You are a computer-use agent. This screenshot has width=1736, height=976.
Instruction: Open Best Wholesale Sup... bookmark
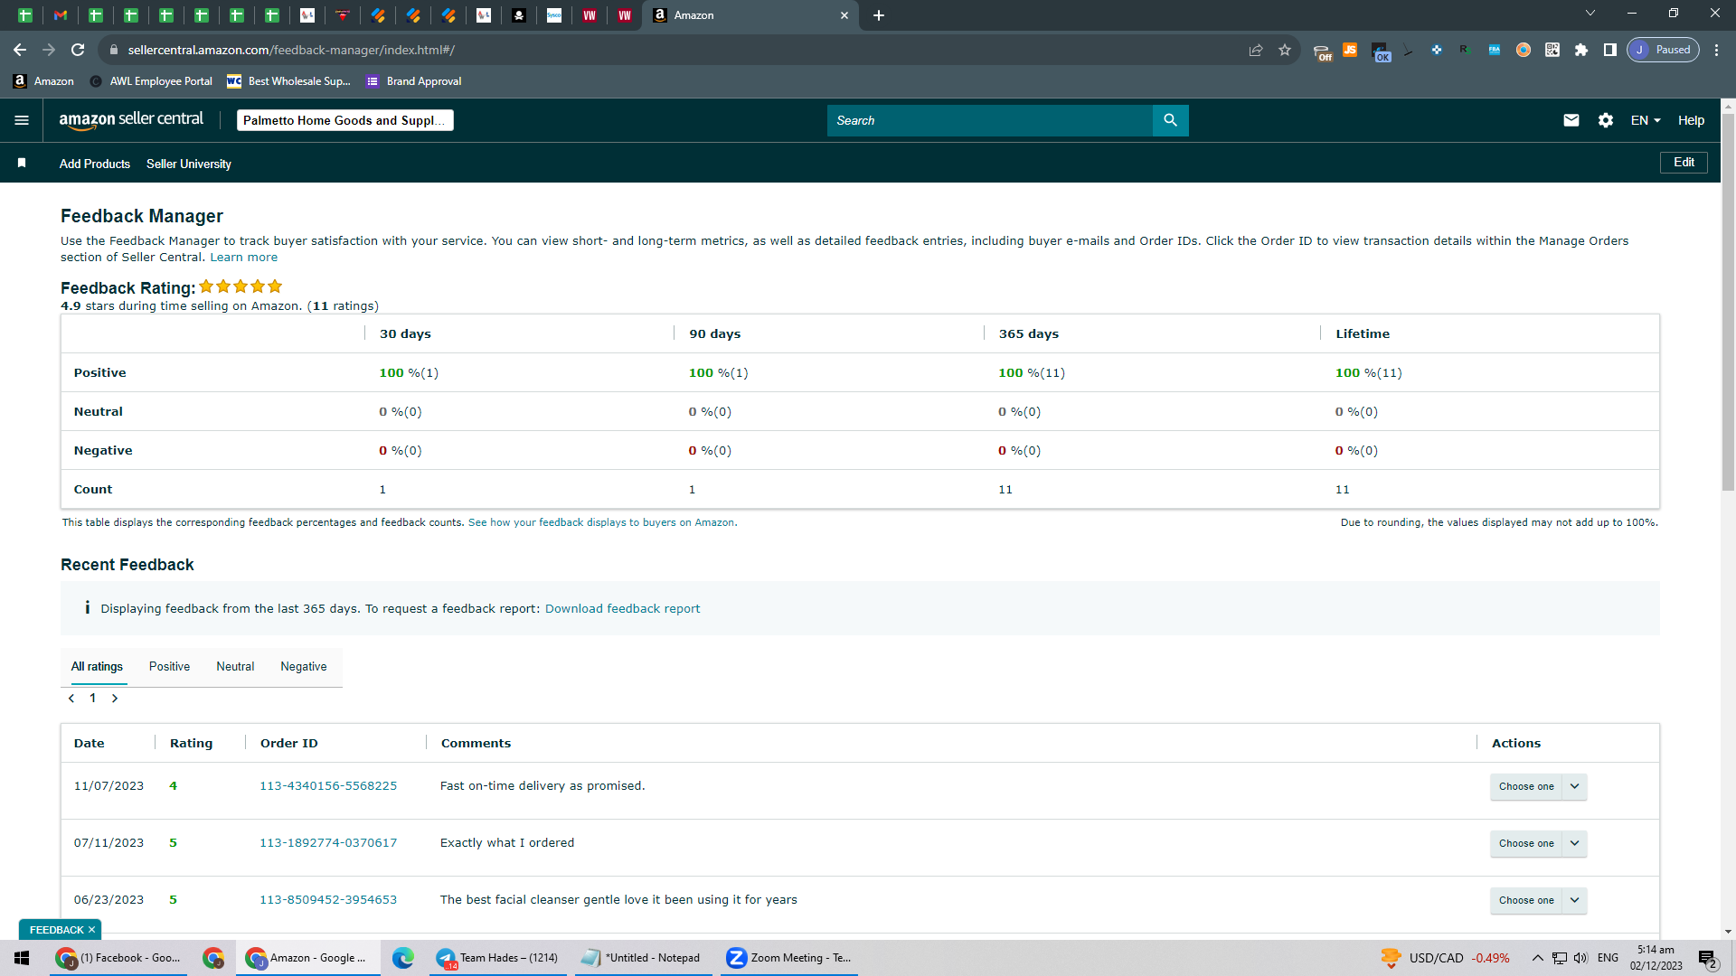288,81
